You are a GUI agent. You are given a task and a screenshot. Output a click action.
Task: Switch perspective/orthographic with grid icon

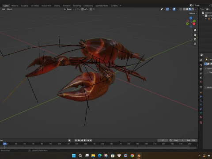point(195,44)
